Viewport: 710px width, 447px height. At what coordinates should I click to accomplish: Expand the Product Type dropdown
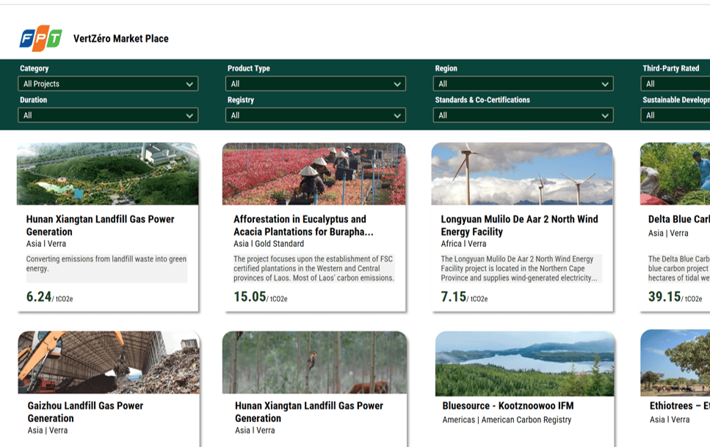click(x=316, y=84)
